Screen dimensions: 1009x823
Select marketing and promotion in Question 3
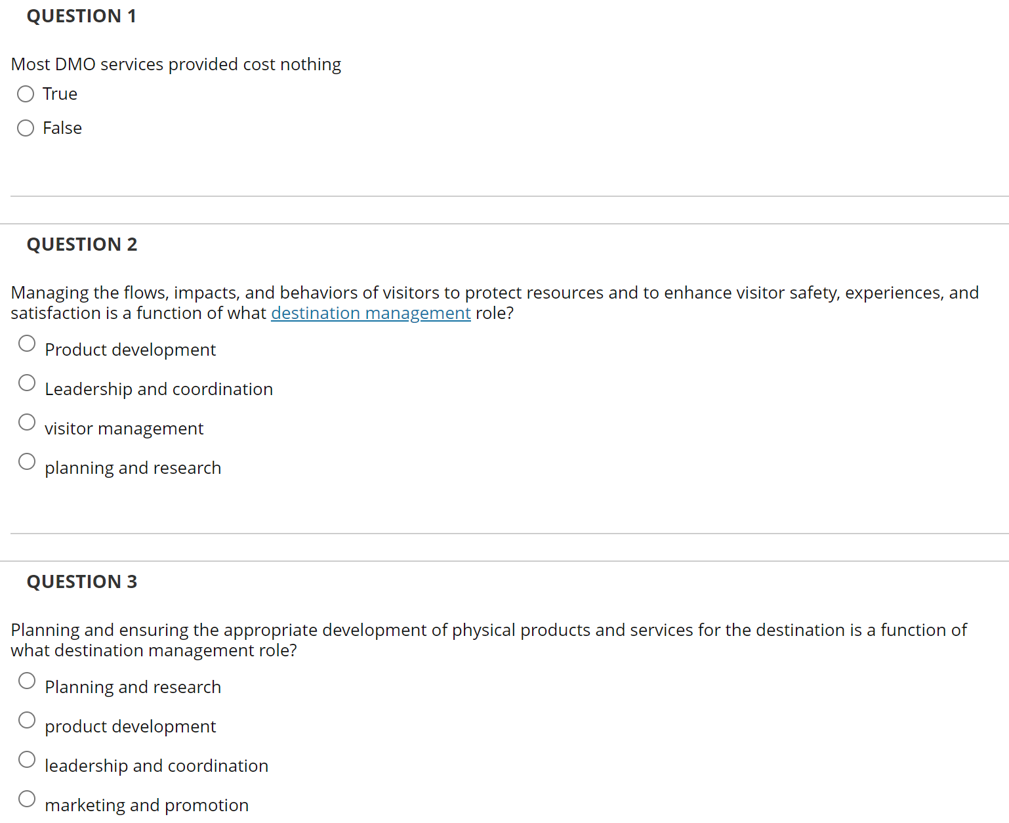27,799
